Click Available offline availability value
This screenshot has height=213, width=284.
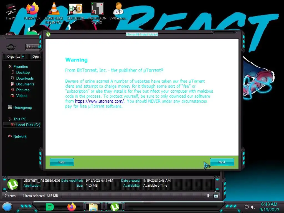coord(155,186)
